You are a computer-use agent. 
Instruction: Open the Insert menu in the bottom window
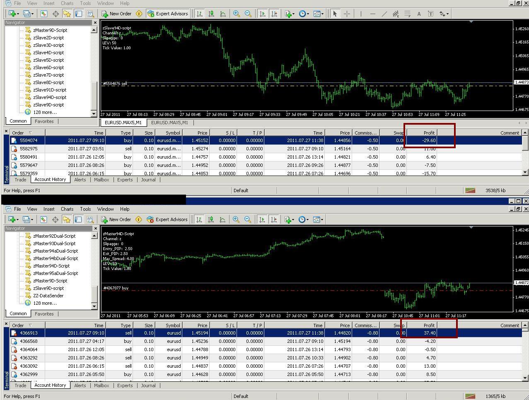[x=49, y=209]
